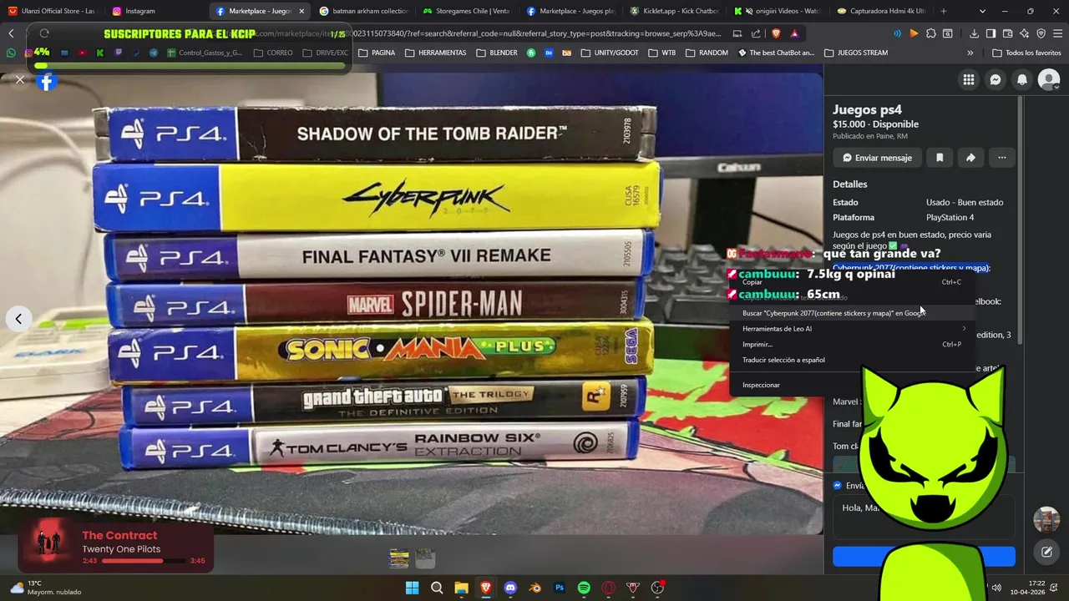Click Brave Shields lion icon
Screen dimensions: 1069x601
[x=775, y=33]
